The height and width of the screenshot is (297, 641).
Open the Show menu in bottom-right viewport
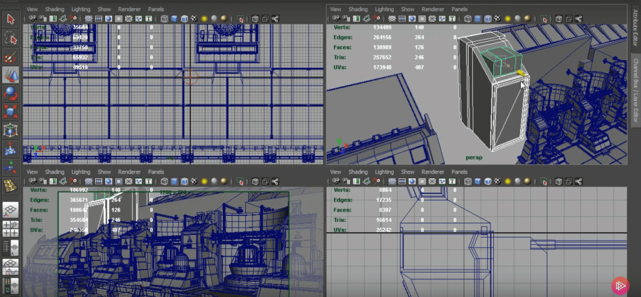408,172
